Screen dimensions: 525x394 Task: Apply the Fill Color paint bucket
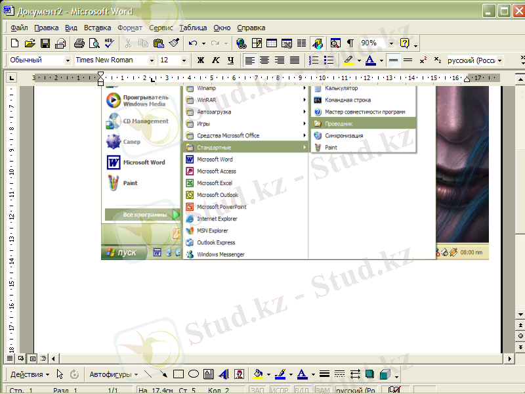click(x=258, y=374)
